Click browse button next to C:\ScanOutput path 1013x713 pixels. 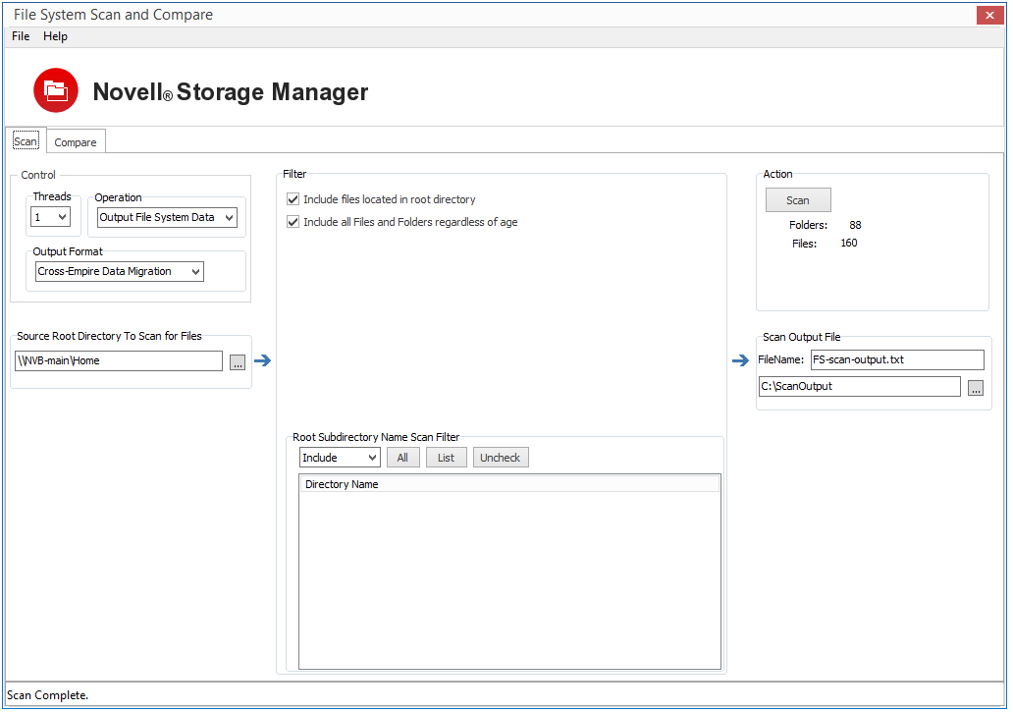pyautogui.click(x=975, y=388)
